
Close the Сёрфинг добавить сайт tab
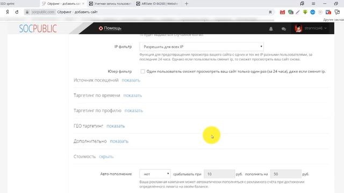[x=83, y=4]
